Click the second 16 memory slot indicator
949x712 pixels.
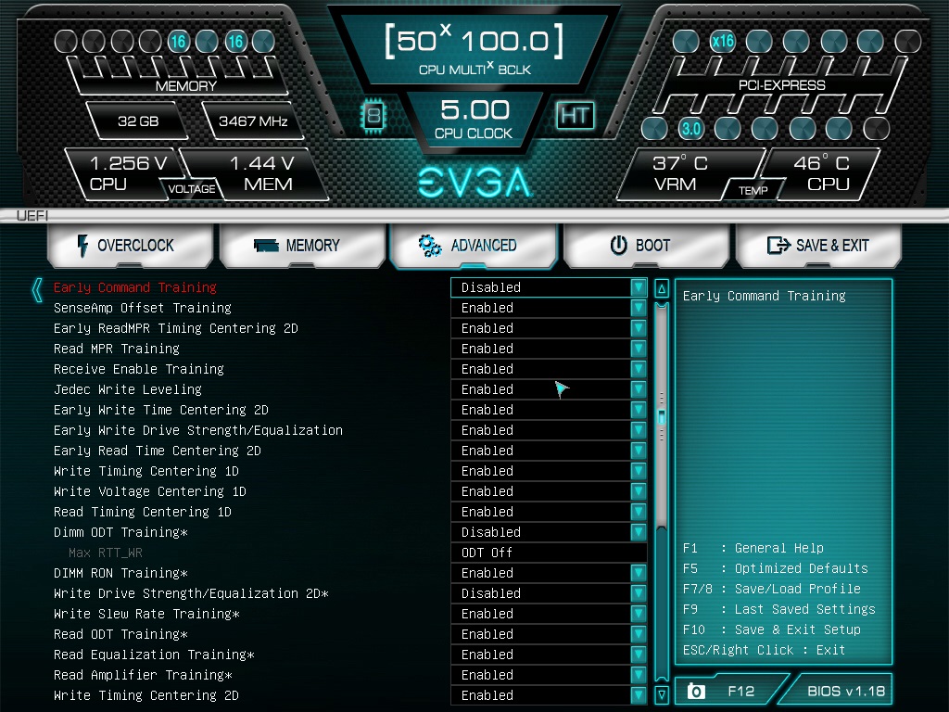click(235, 42)
